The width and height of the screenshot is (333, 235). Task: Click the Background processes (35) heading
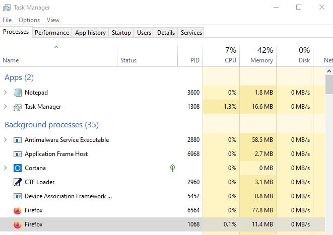coord(51,125)
